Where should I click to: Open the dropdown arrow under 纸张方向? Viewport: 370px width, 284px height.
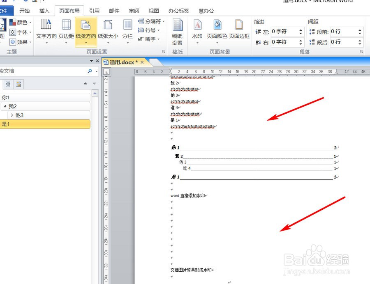(x=86, y=43)
